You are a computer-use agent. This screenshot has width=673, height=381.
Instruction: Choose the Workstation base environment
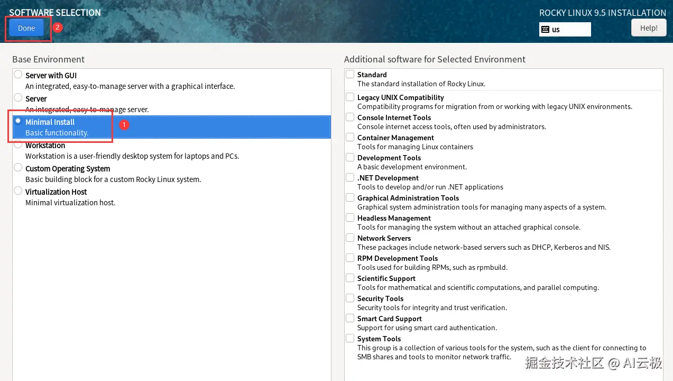click(x=19, y=144)
